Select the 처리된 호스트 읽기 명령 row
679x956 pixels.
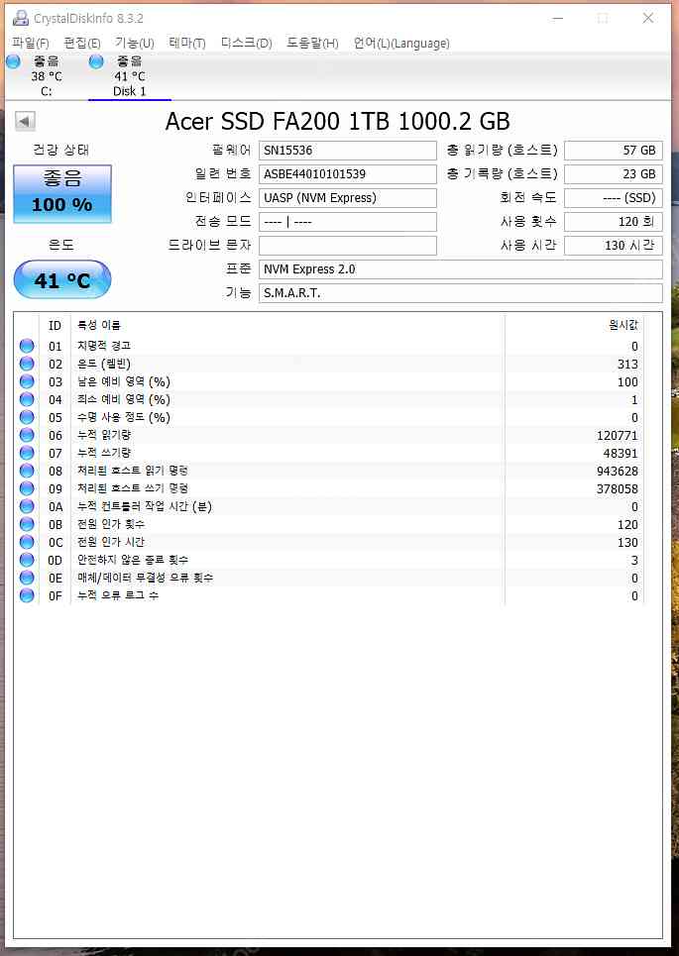(329, 471)
